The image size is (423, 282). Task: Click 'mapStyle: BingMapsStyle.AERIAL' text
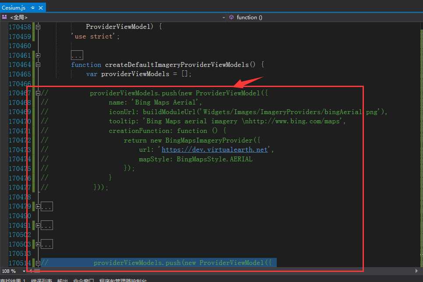click(196, 159)
